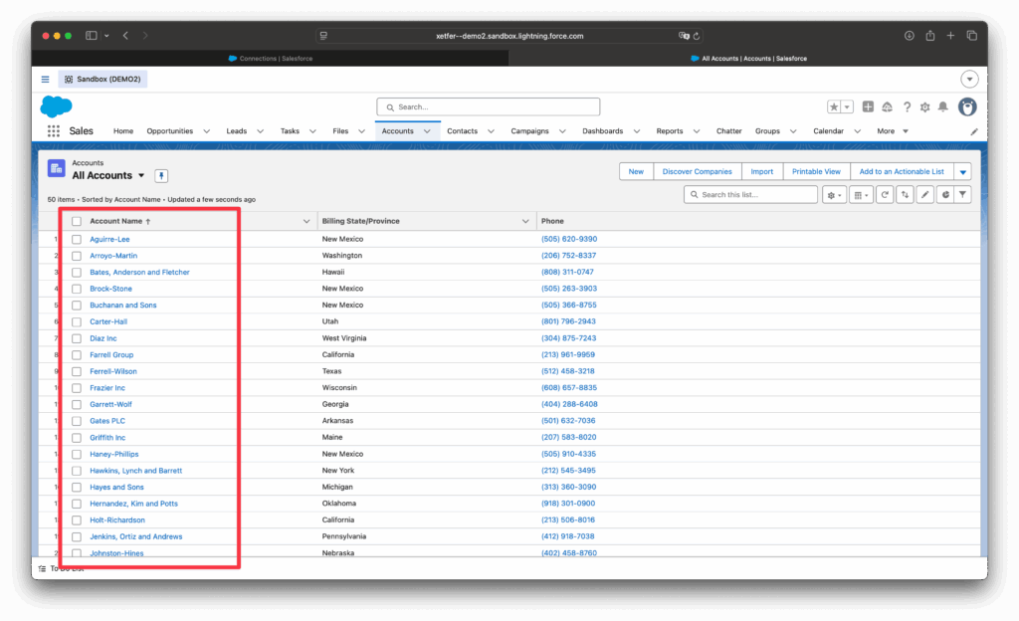The width and height of the screenshot is (1019, 621).
Task: Click the Salesforce cloud logo
Action: pos(57,106)
